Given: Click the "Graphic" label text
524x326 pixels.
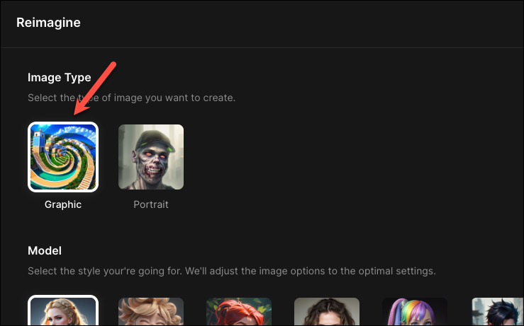Looking at the screenshot, I should [63, 204].
